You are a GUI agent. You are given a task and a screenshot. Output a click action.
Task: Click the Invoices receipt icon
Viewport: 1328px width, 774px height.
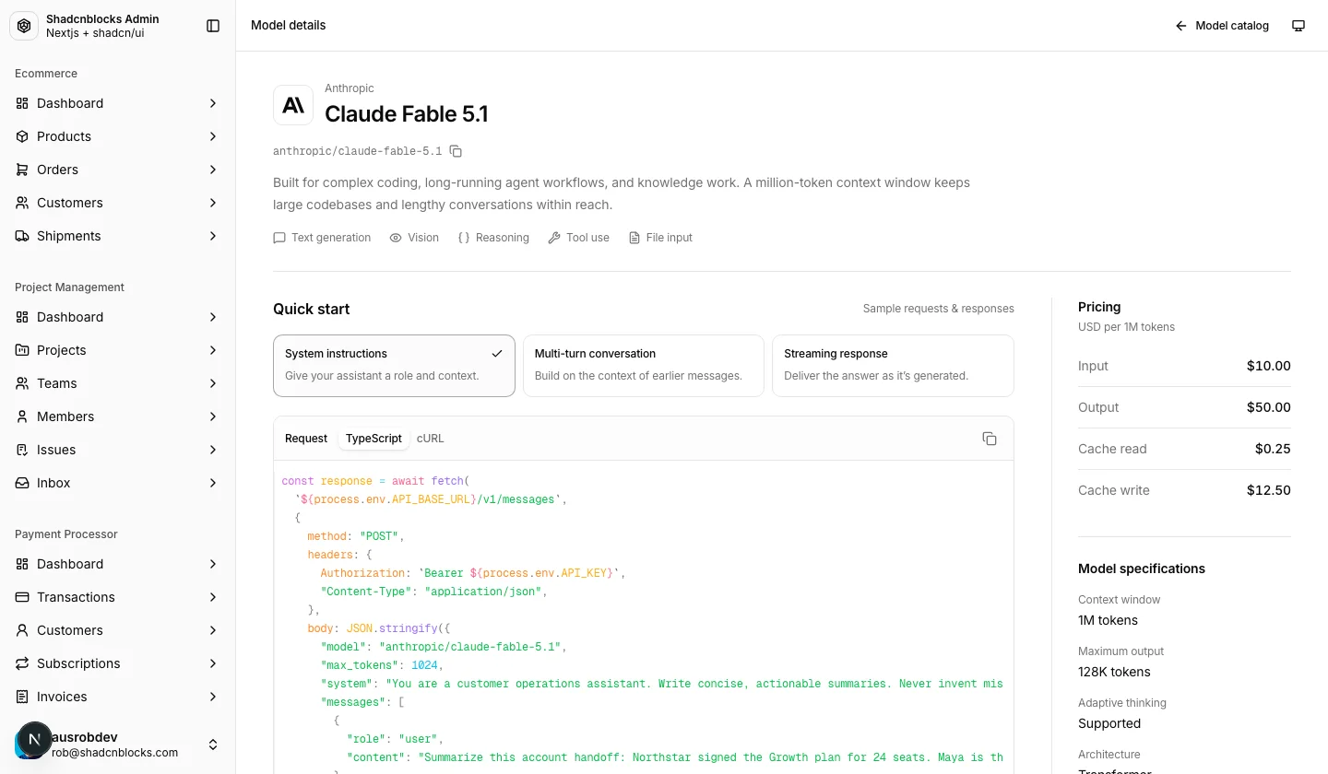pyautogui.click(x=22, y=697)
